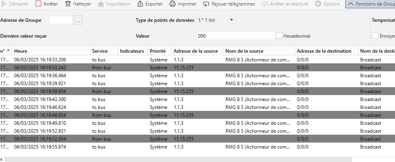Sort by the n° column header
Viewport: 395px width, 162px height.
[5, 51]
